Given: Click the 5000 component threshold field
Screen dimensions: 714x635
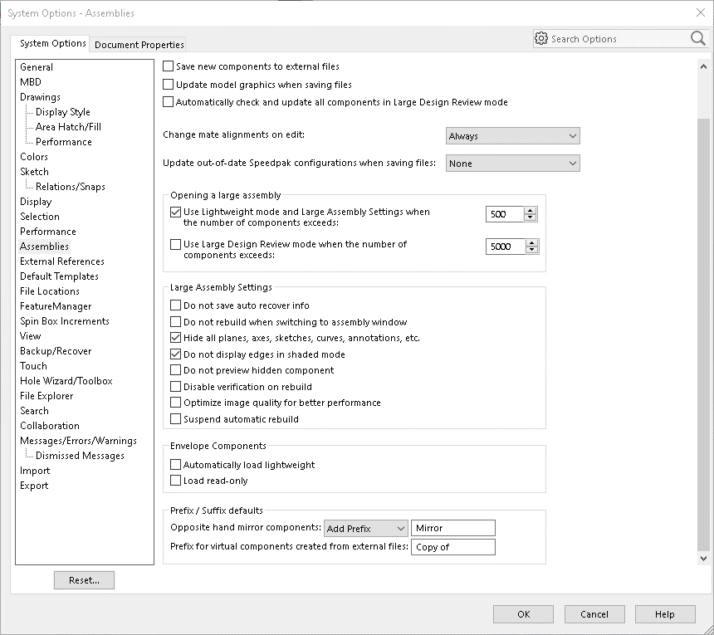Looking at the screenshot, I should [506, 247].
